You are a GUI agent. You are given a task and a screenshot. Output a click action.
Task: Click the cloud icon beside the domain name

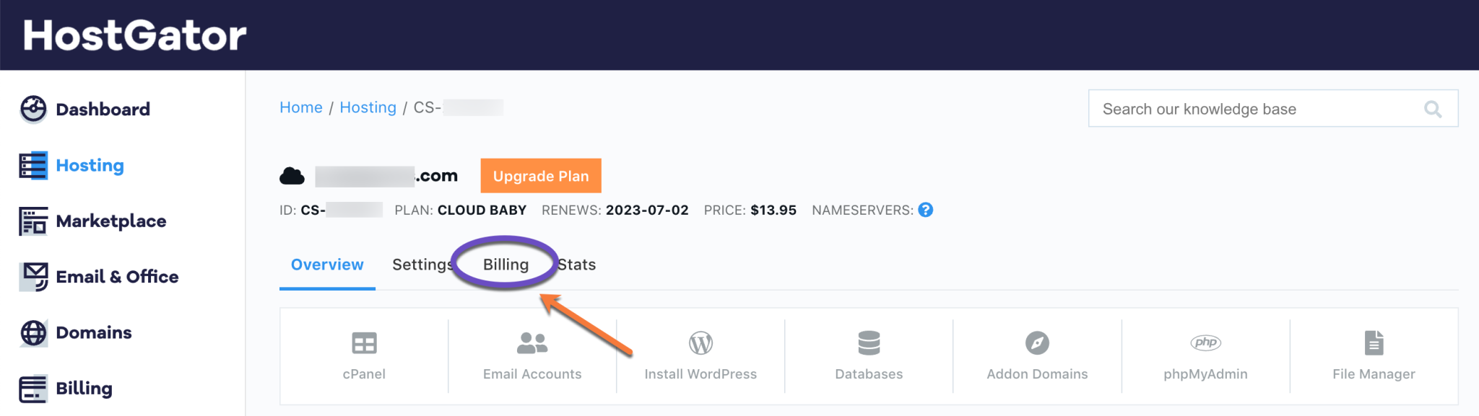292,174
